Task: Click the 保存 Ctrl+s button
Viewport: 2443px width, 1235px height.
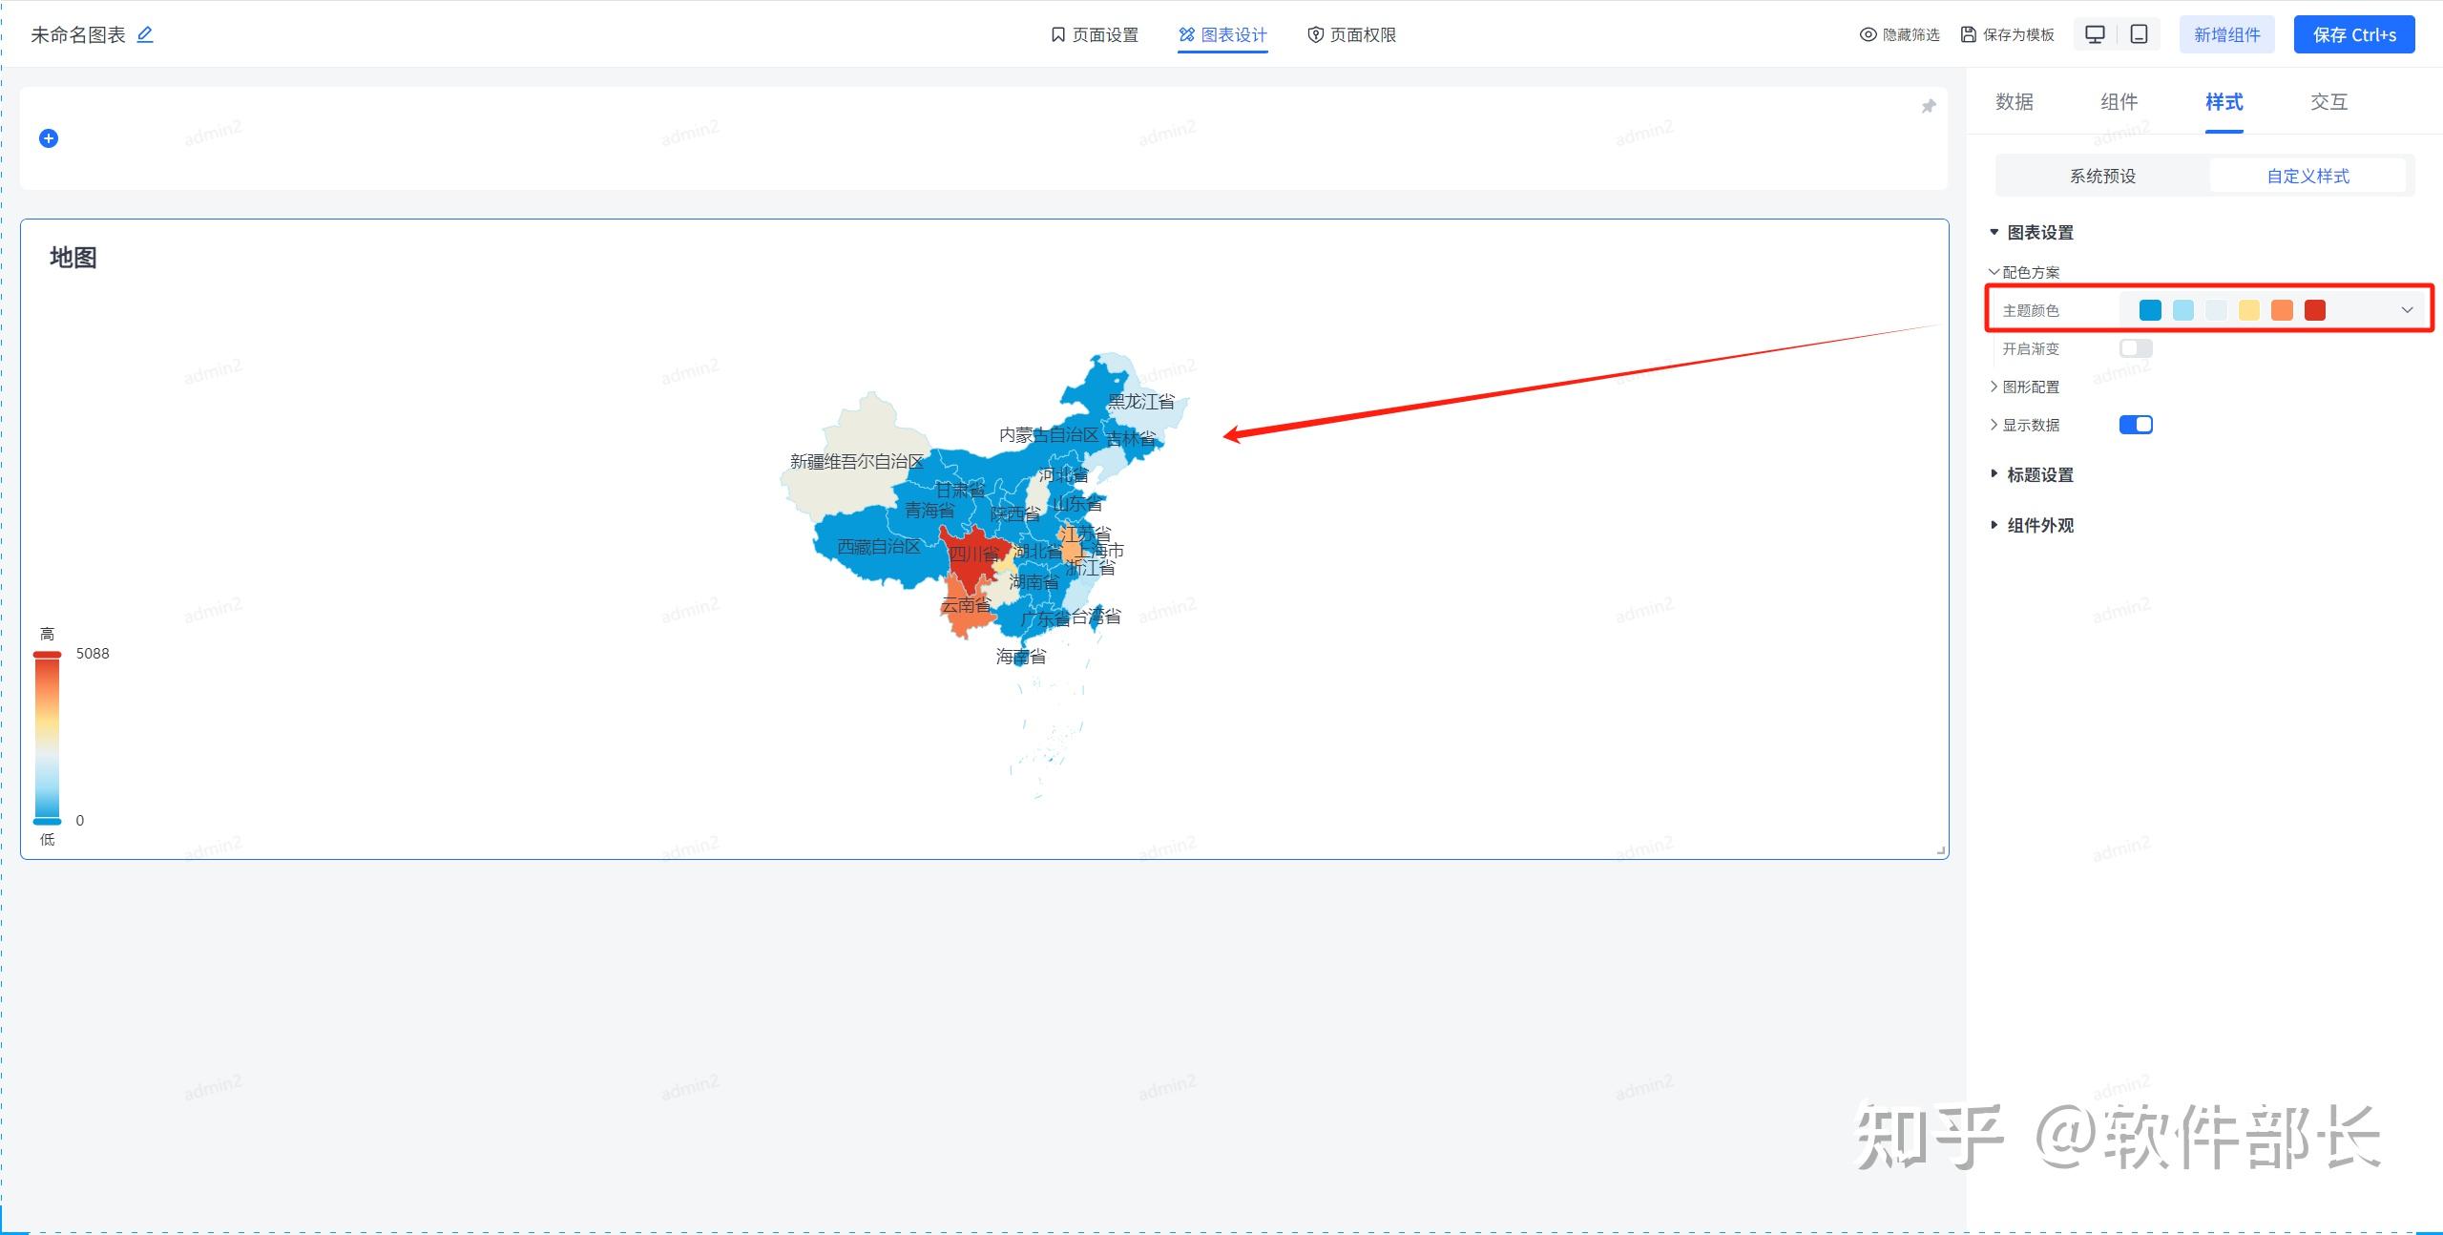Action: [2353, 34]
